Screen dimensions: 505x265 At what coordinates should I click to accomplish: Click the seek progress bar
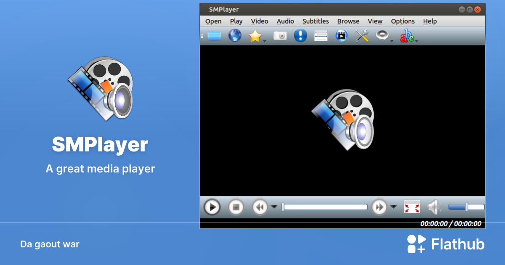coord(324,207)
